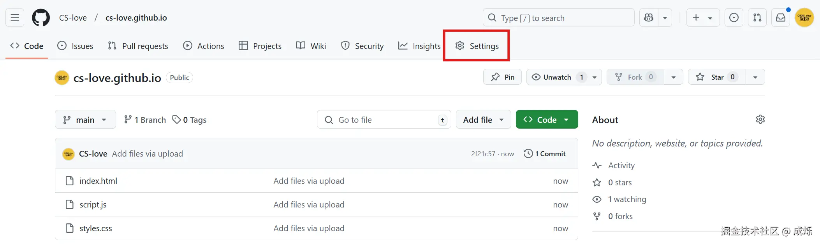Open user avatar profile menu
Viewport: 820px width, 244px height.
coord(804,18)
